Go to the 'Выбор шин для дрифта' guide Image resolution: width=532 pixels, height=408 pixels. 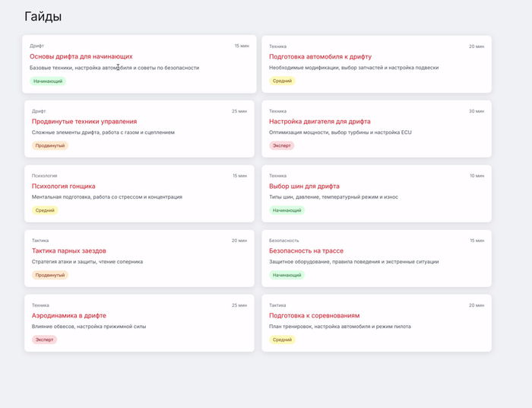(304, 186)
